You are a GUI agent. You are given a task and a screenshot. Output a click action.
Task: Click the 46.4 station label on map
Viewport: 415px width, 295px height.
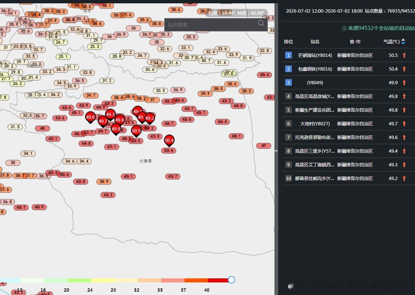tap(222, 122)
